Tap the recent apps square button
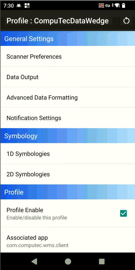The height and width of the screenshot is (270, 135). click(102, 261)
